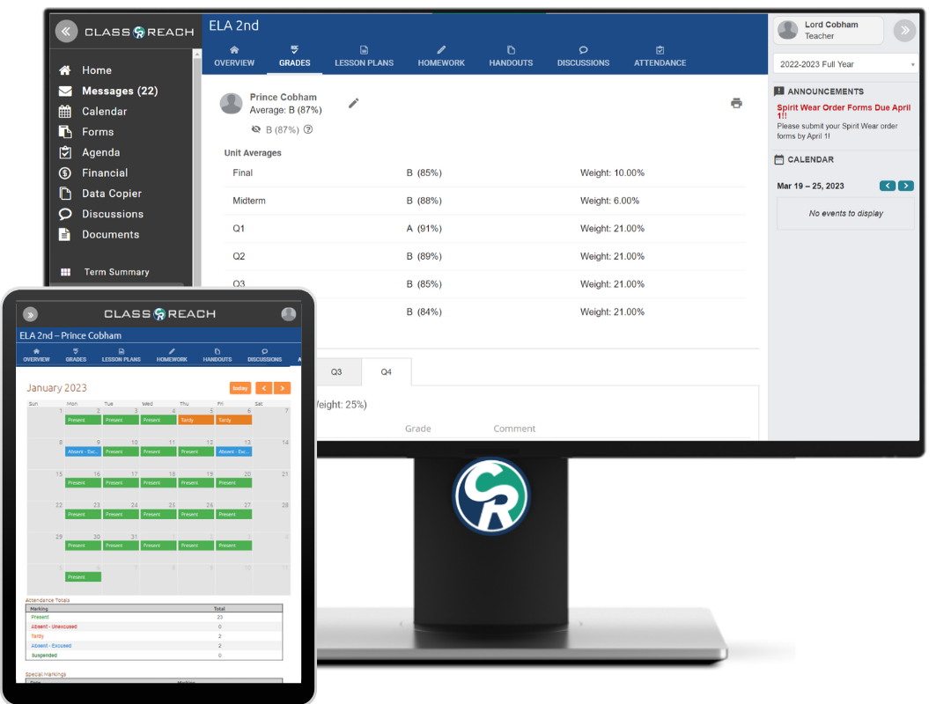Advance the calendar to next week
Viewport: 951px width, 704px height.
pos(907,186)
